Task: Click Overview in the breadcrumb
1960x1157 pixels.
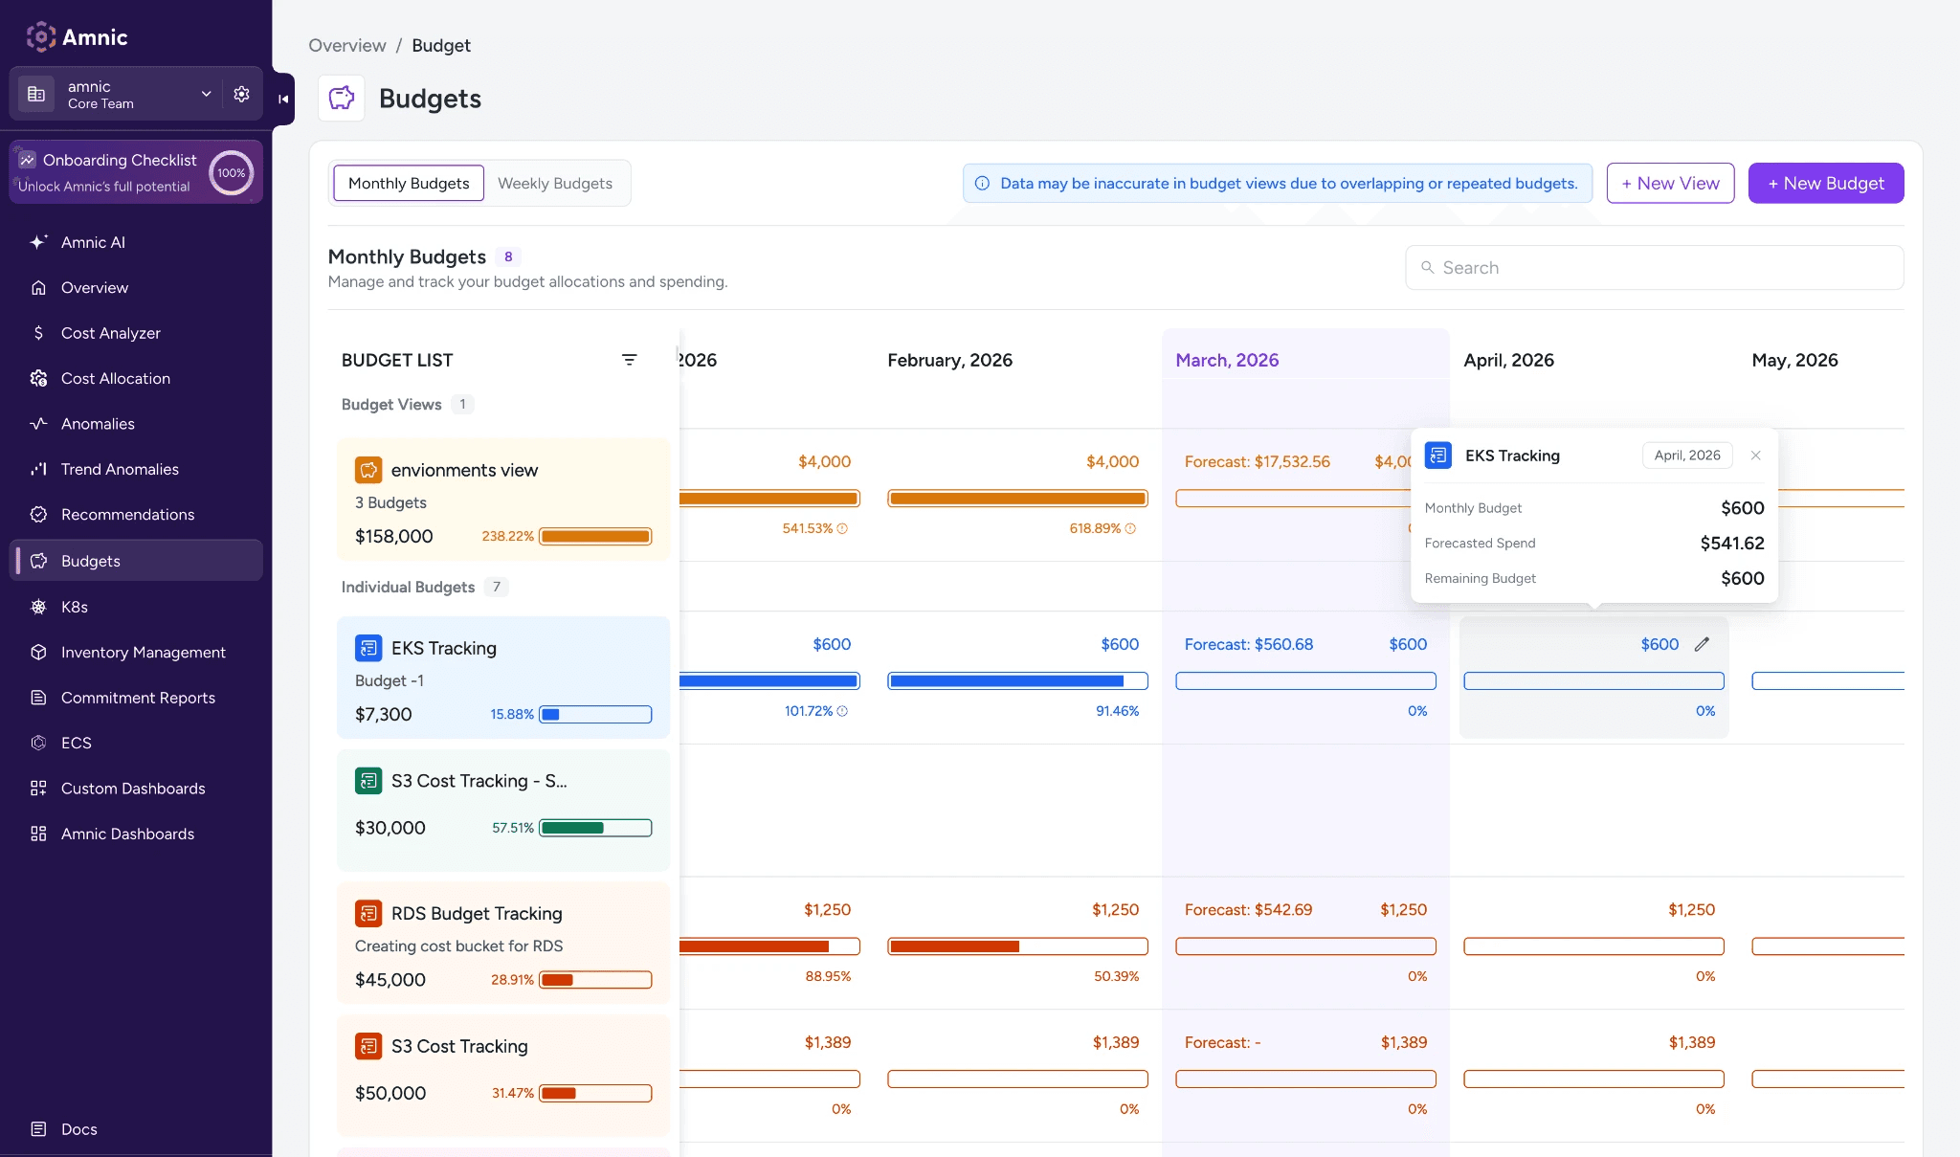Action: (346, 45)
